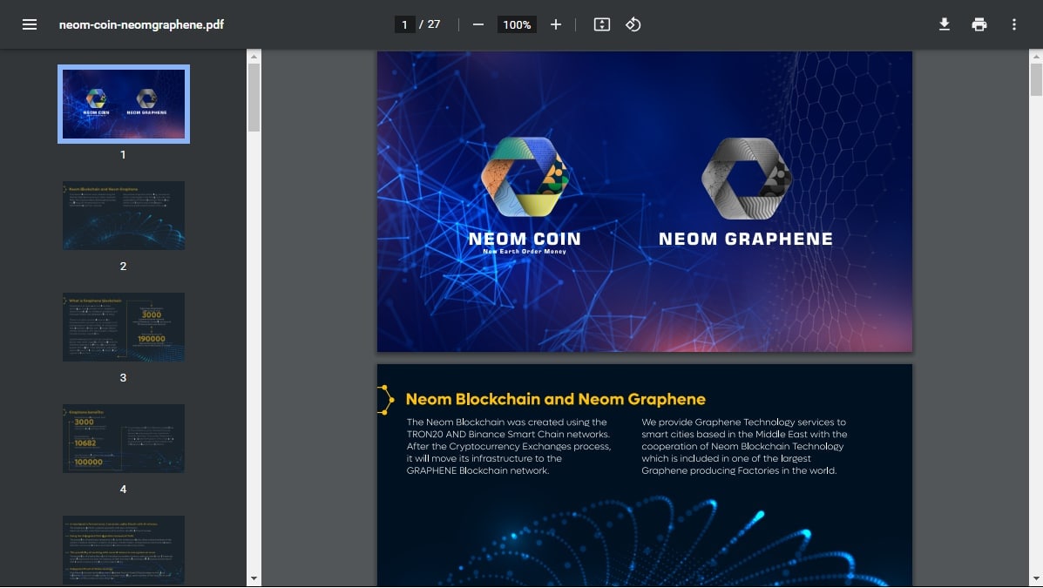Screen dimensions: 1043x588
Task: Click the document scrollbar up arrow
Action: click(x=1036, y=57)
